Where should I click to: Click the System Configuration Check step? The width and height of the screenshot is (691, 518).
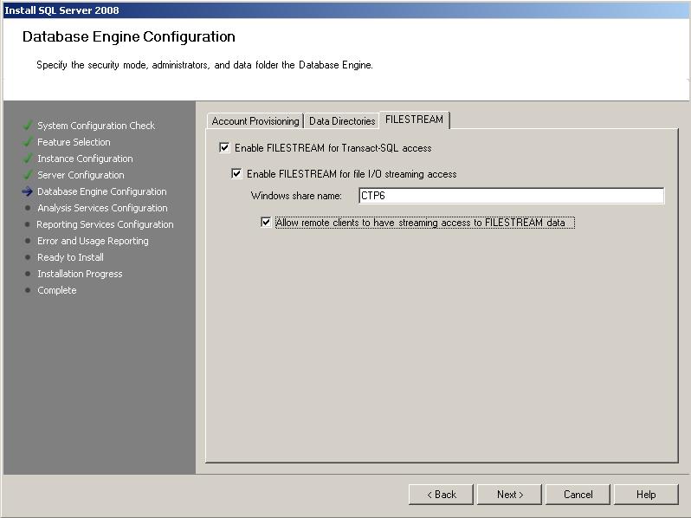[x=96, y=126]
